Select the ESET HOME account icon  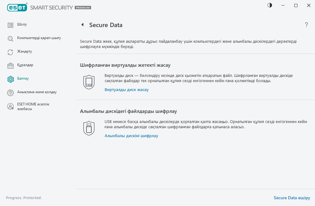(x=10, y=106)
